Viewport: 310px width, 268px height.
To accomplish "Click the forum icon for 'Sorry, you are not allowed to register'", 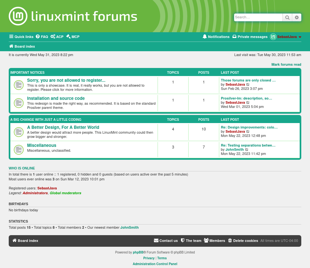I will [x=19, y=85].
